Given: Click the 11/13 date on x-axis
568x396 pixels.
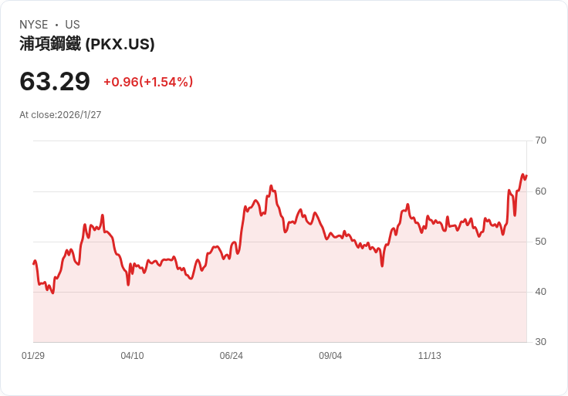Looking at the screenshot, I should 429,356.
